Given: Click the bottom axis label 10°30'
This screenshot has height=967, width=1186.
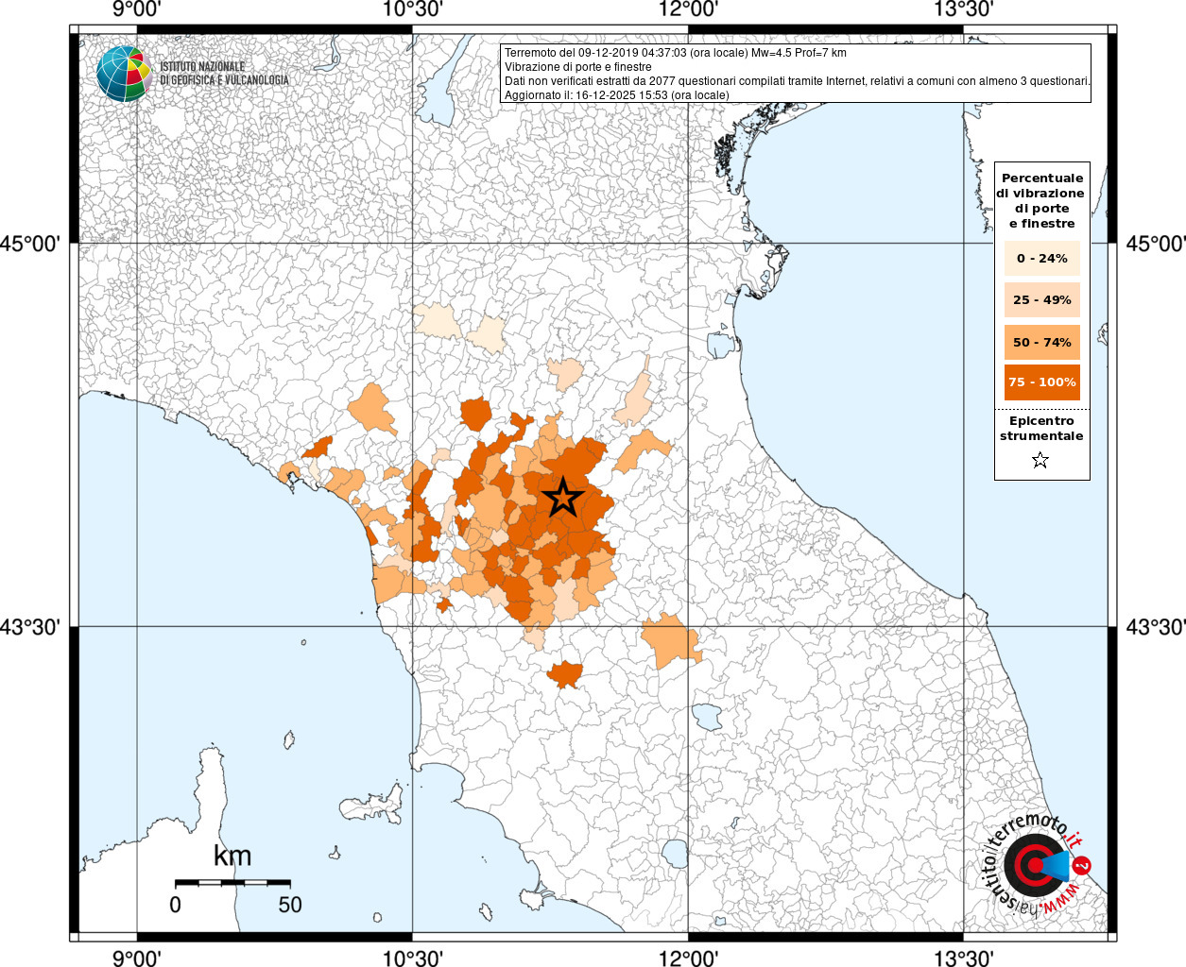Looking at the screenshot, I should pos(413,958).
